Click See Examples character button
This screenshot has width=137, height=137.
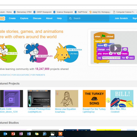click(38, 53)
